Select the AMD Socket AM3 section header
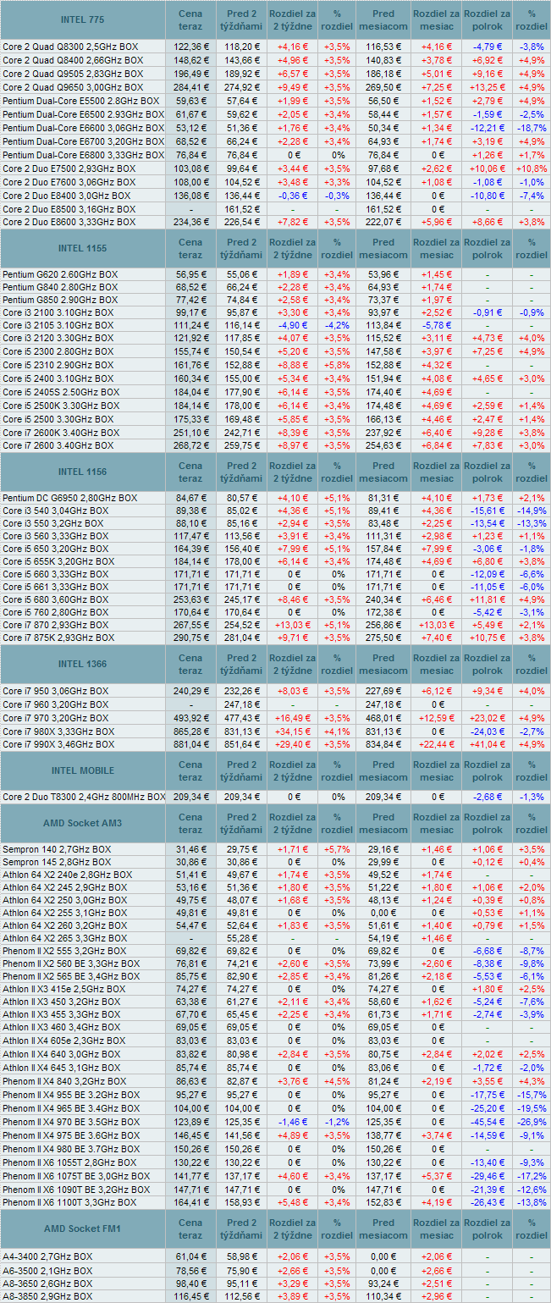This screenshot has height=1303, width=551. click(x=83, y=823)
